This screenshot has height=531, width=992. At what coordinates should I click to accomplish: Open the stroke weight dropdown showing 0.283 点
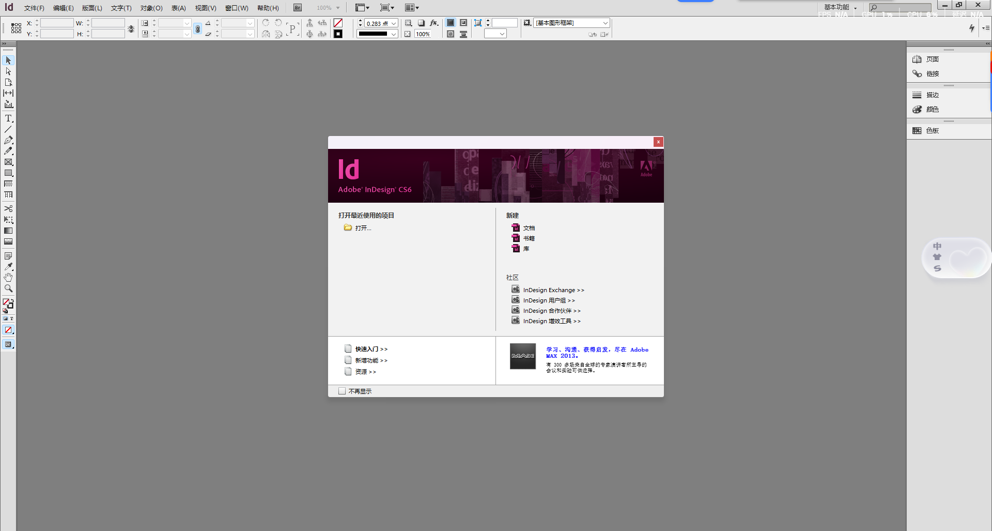(x=393, y=23)
